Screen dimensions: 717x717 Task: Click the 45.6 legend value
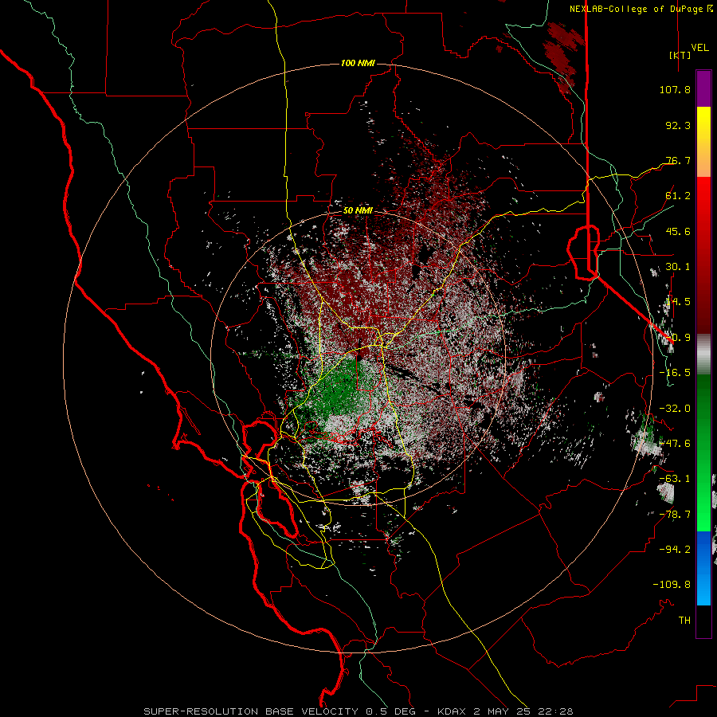(x=678, y=231)
